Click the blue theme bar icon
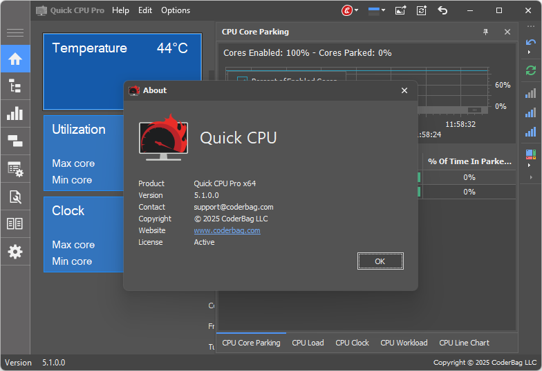542x371 pixels. coord(373,11)
